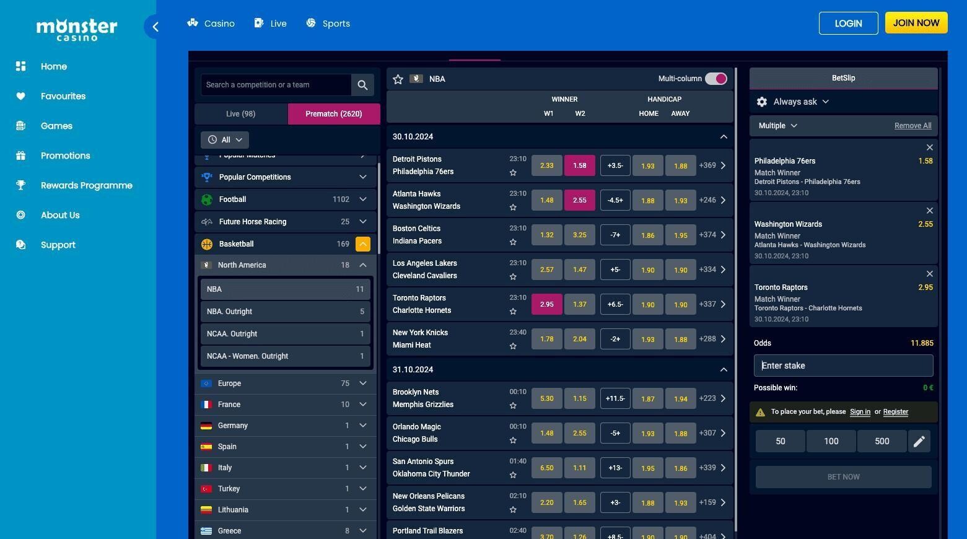This screenshot has width=967, height=539.
Task: Switch to the Prematch (2620) tab
Action: [x=334, y=114]
